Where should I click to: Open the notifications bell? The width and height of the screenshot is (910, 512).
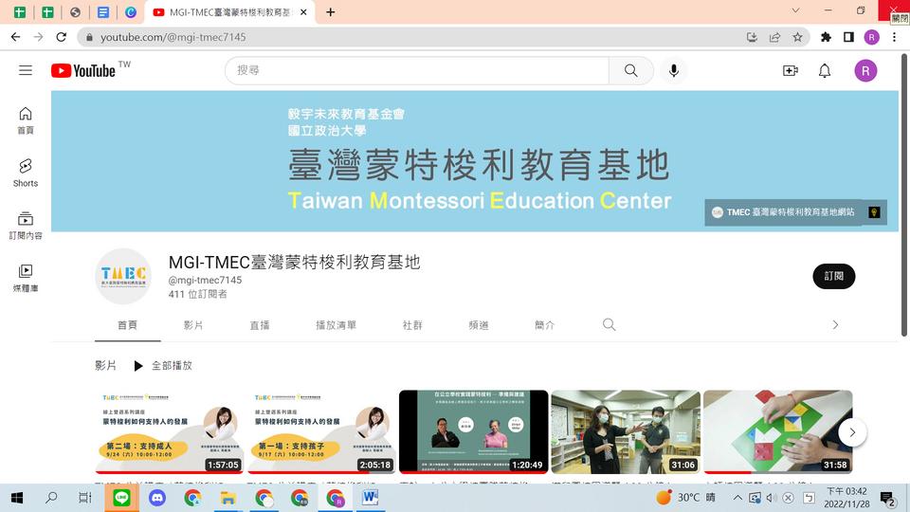click(824, 70)
